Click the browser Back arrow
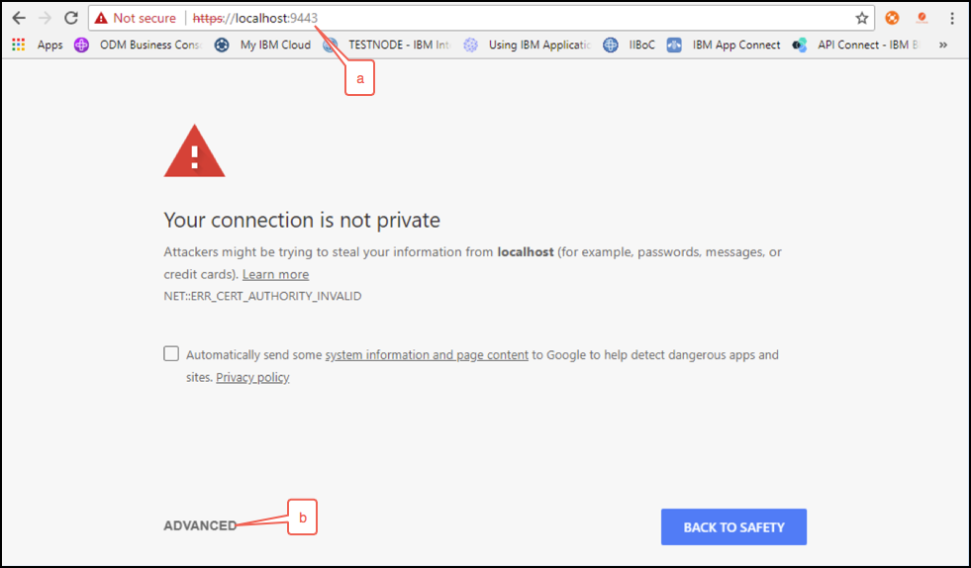Image resolution: width=971 pixels, height=568 pixels. coord(19,18)
